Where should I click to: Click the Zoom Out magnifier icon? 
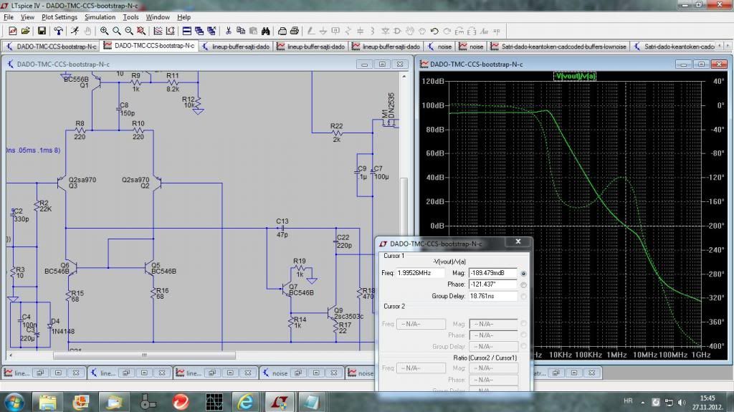(129, 31)
